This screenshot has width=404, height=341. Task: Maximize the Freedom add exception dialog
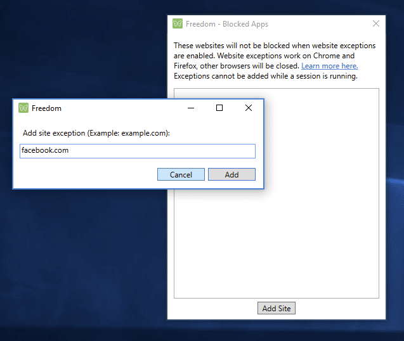pos(219,108)
